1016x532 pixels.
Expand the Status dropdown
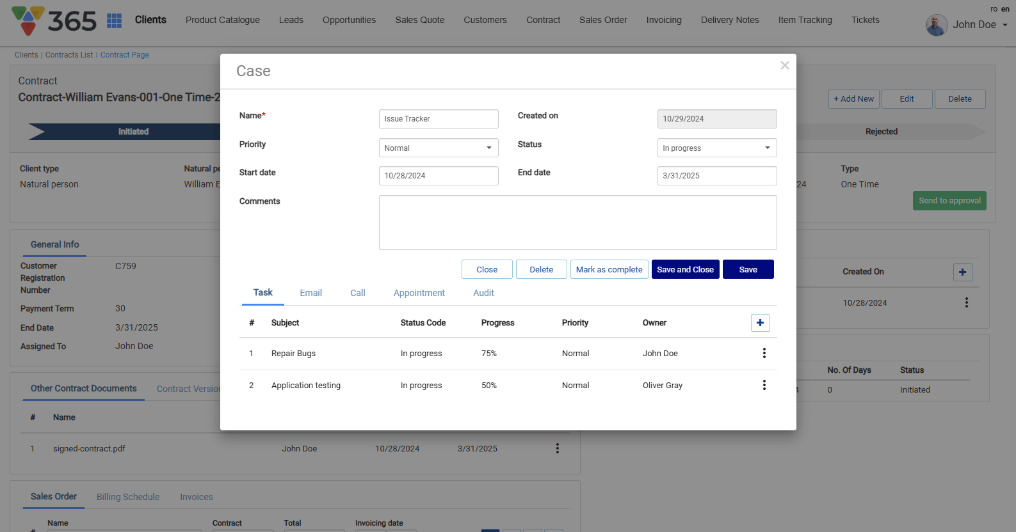point(716,148)
